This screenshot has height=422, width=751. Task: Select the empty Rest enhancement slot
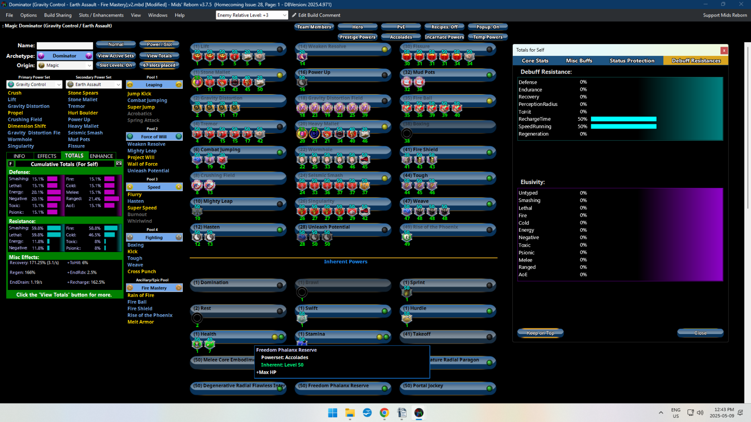point(197,318)
